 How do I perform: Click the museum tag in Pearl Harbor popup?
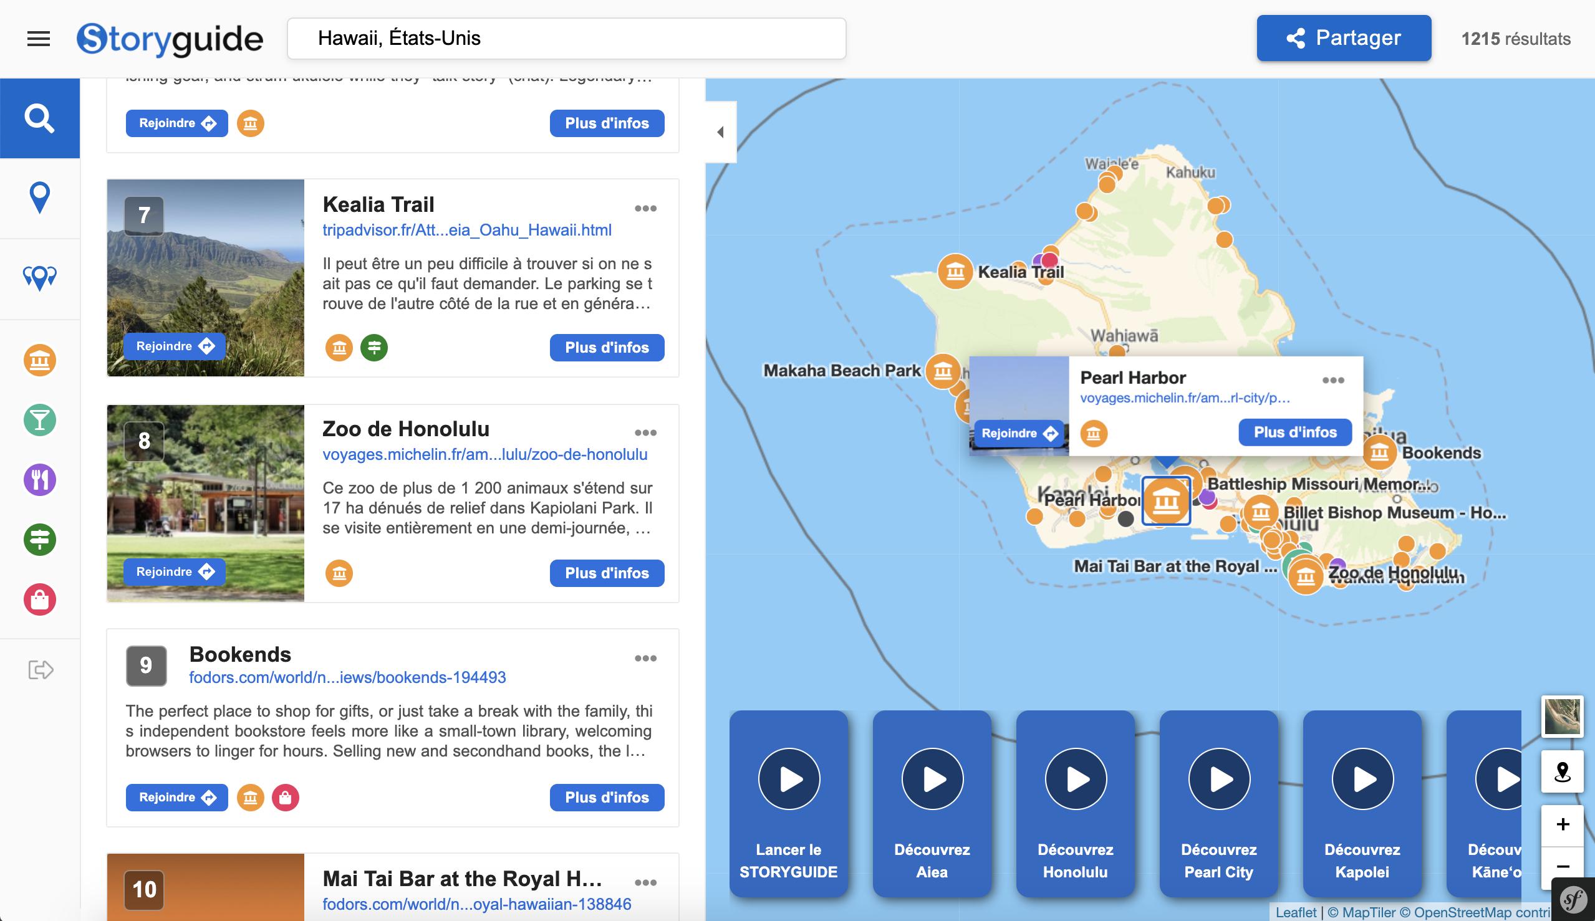(x=1094, y=433)
